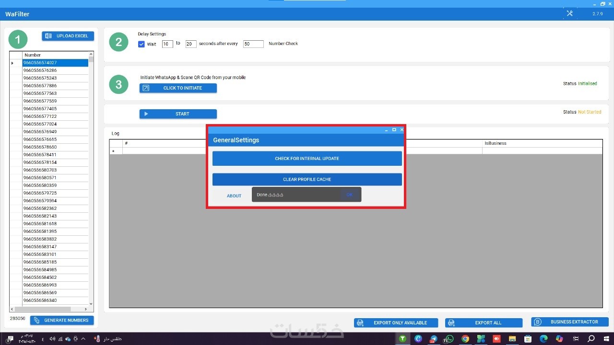Screen dimensions: 614x345
Task: Click the OneDrive cloud tray icon
Action: click(x=67, y=339)
